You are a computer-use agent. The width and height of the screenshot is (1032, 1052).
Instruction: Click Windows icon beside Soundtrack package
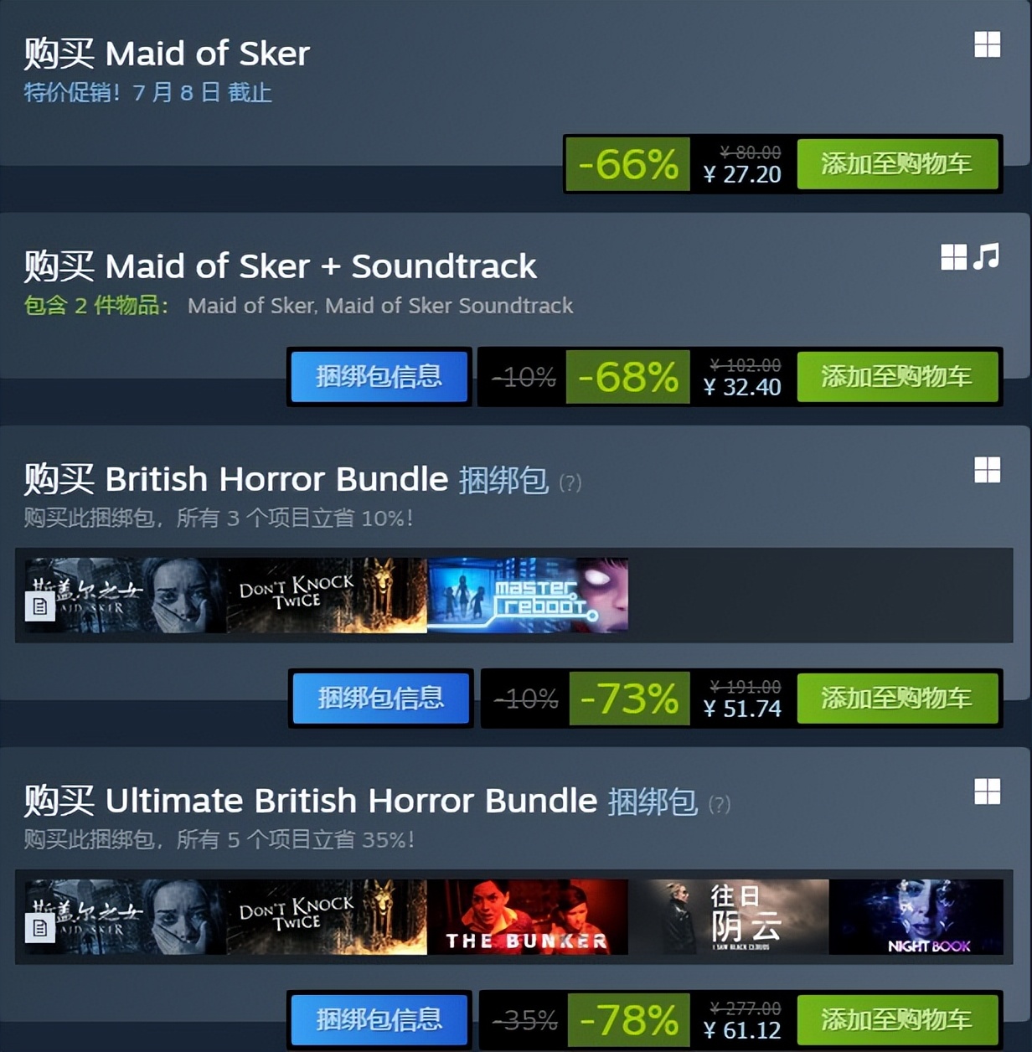coord(954,257)
